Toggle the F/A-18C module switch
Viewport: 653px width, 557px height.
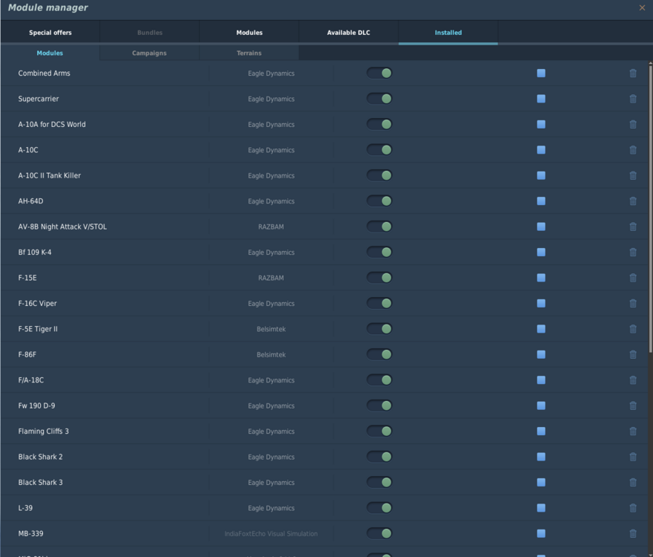point(379,380)
